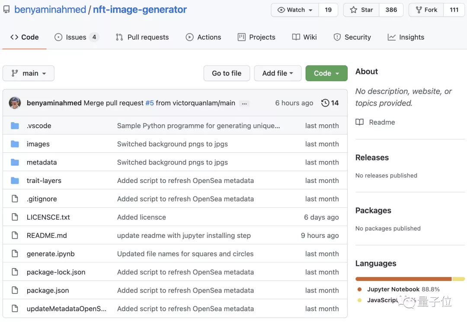Open the generate.ipynb file
Viewport: 467px width, 322px height.
(x=51, y=254)
